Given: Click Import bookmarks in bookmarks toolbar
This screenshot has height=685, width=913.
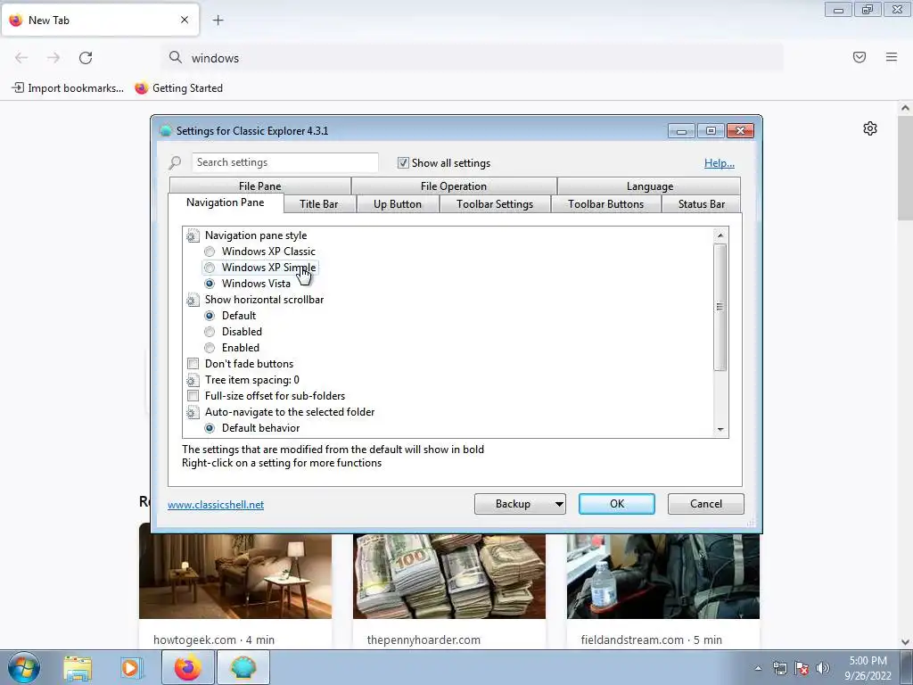Looking at the screenshot, I should (x=68, y=88).
